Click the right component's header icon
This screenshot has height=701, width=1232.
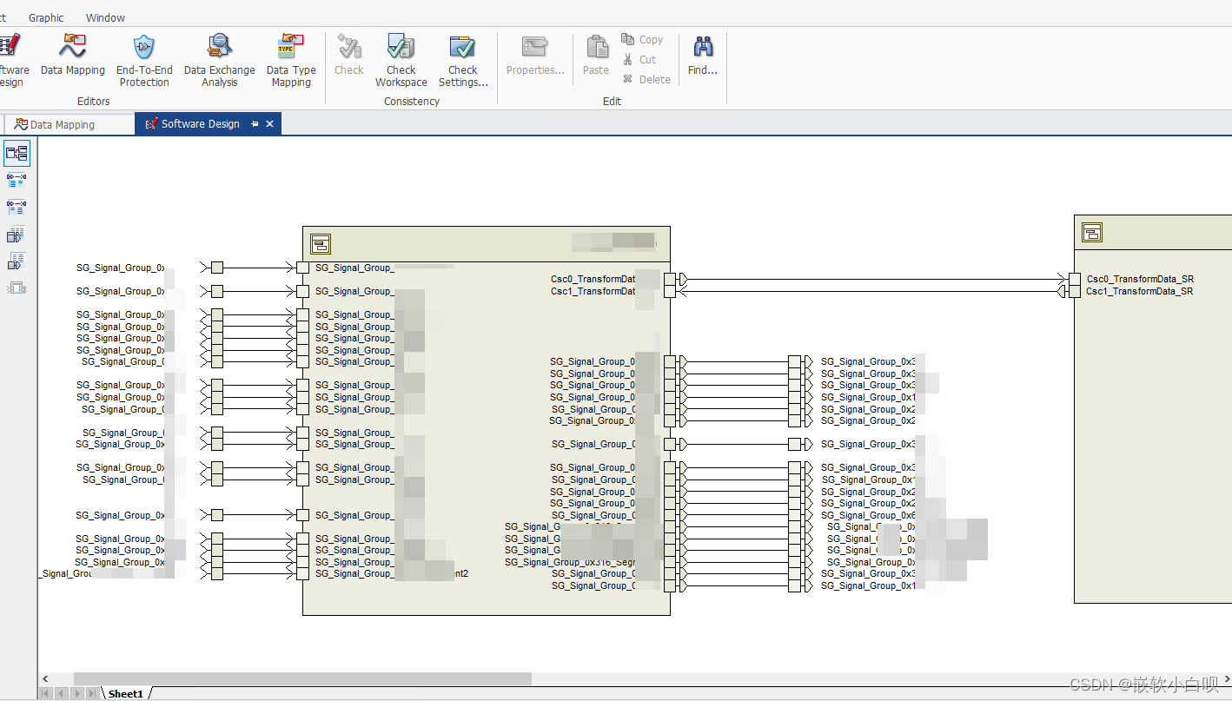point(1092,232)
